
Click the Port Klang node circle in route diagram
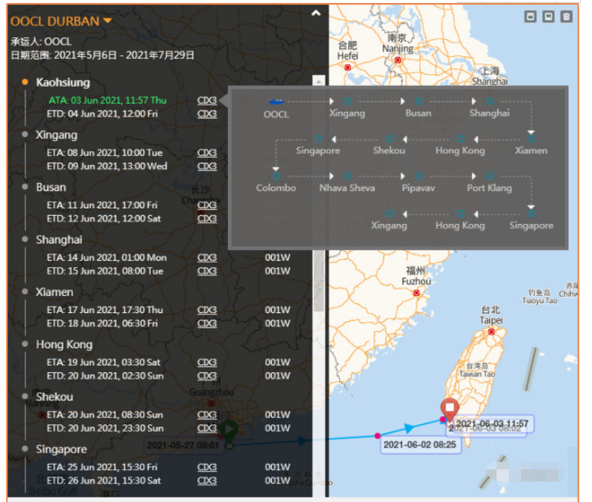[490, 176]
